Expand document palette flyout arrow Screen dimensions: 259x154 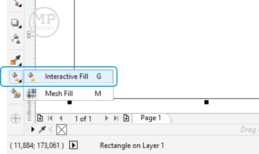coord(33,129)
